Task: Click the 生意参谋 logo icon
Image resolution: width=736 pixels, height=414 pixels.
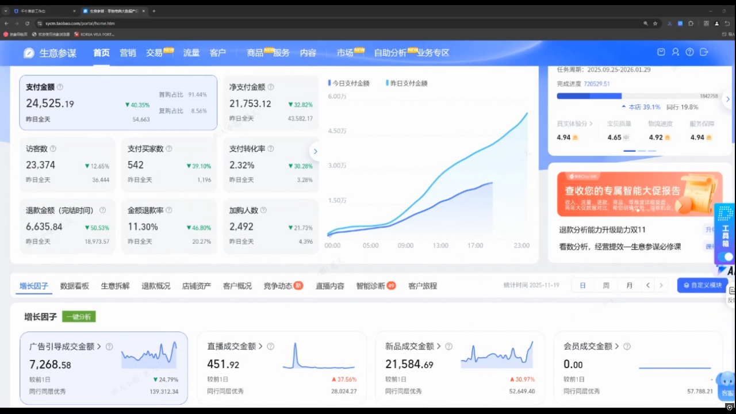Action: pyautogui.click(x=29, y=53)
